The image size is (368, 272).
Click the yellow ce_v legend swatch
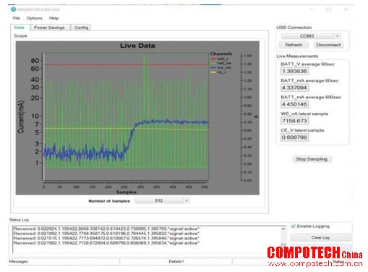213,72
